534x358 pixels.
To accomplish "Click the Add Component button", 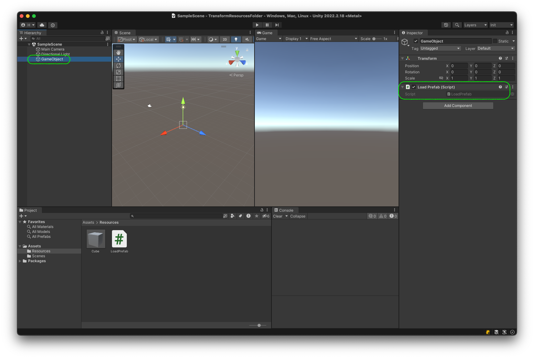I will pos(458,105).
